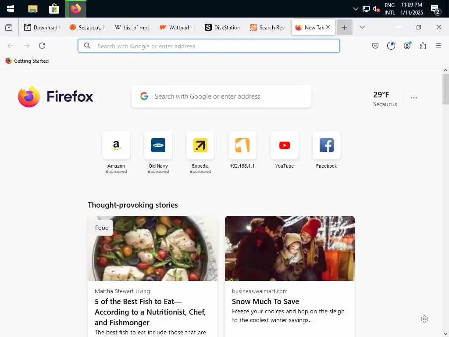Go forward with the forward arrow

pos(26,46)
